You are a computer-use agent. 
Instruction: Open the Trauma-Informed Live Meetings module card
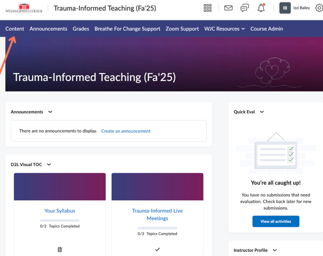point(158,214)
